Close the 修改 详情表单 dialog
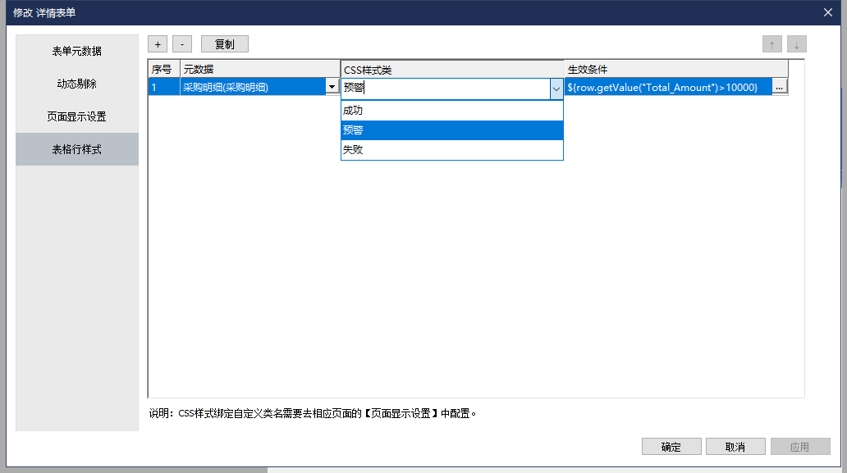The width and height of the screenshot is (847, 473). (827, 12)
